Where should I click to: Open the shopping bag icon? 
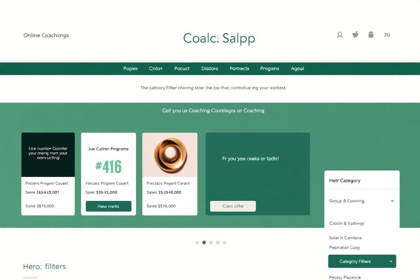click(x=371, y=34)
